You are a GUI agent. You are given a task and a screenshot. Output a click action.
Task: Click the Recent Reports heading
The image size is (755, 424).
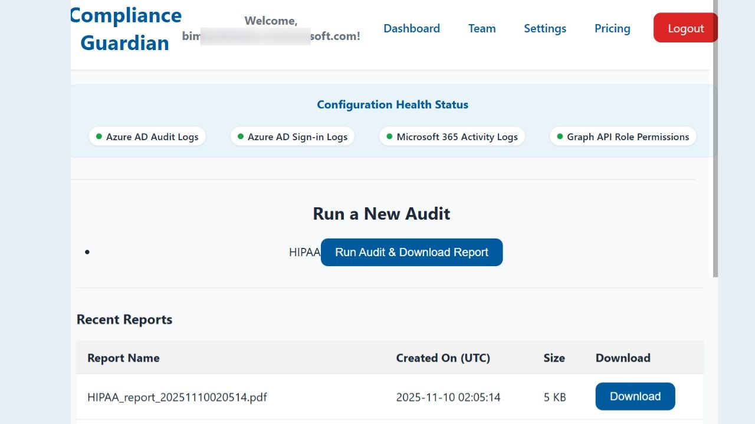coord(124,320)
